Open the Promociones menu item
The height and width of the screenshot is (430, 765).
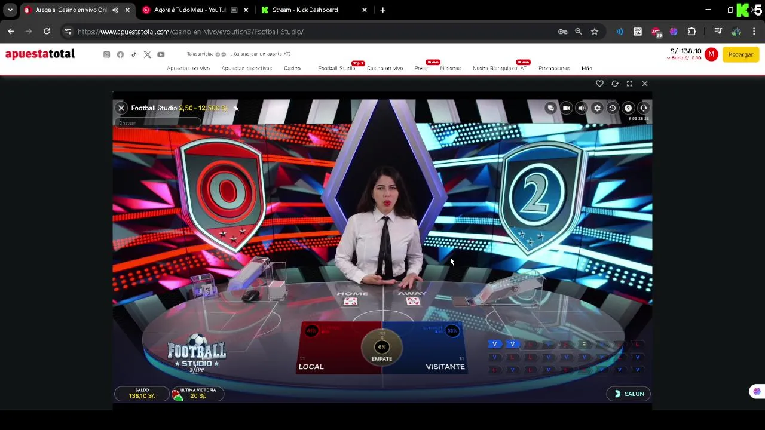554,68
